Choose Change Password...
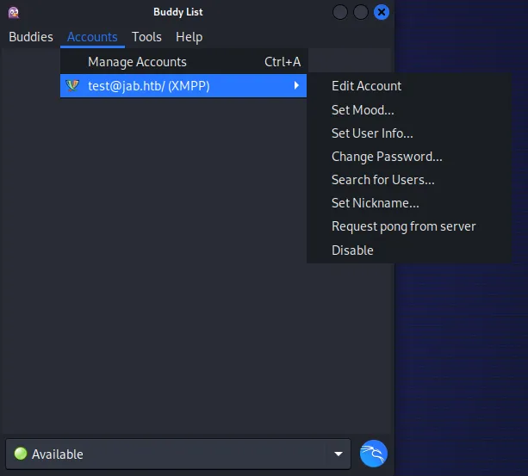Viewport: 528px width, 476px height. click(x=409, y=157)
